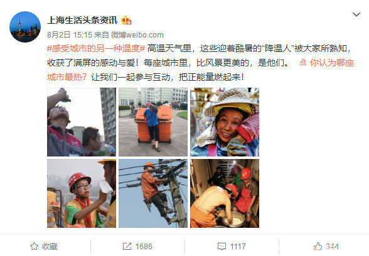Like the post with thumbs-up icon
The width and height of the screenshot is (369, 256).
coord(318,246)
